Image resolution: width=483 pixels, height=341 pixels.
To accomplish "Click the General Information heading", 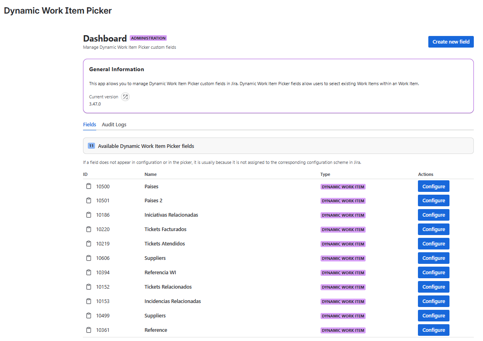I will (x=117, y=69).
